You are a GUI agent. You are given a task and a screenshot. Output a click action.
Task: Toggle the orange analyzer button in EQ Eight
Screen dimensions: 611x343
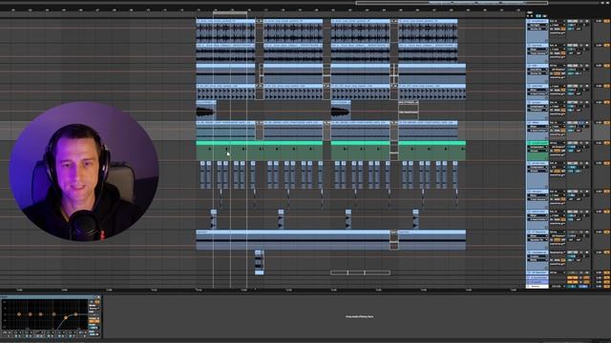tap(97, 302)
